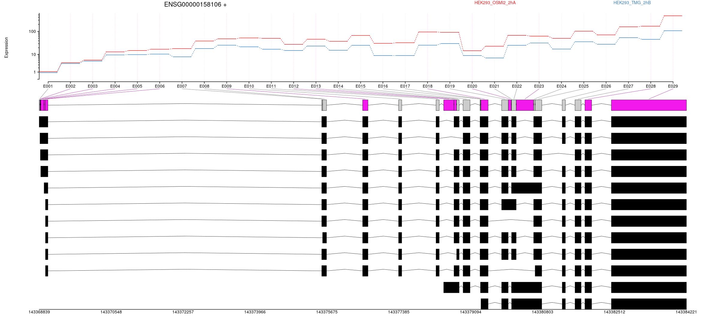The width and height of the screenshot is (719, 317).
Task: Click the y-axis value 100
Action: point(32,31)
